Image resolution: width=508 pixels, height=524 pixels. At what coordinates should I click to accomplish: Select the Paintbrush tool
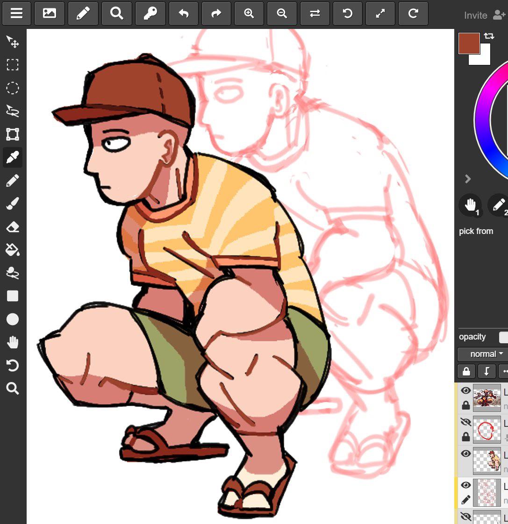[13, 204]
